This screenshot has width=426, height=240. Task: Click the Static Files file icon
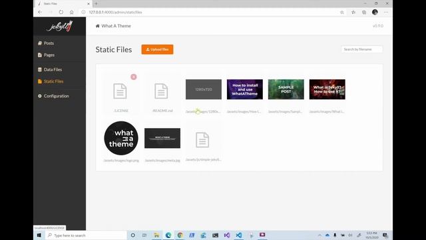coord(40,81)
